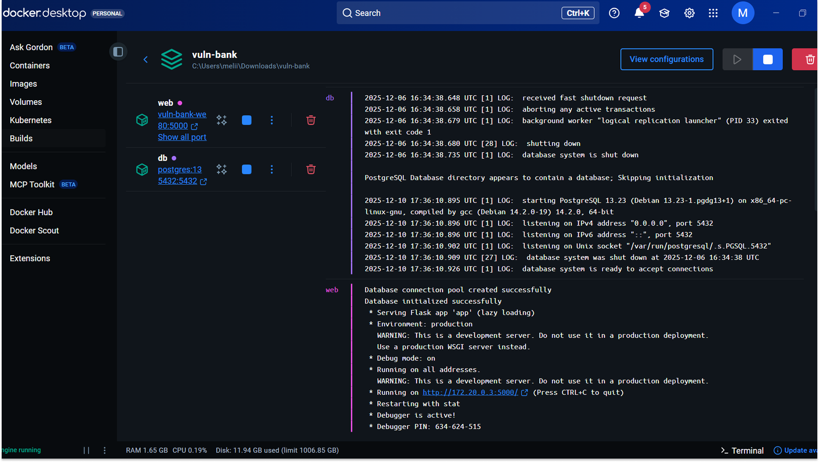Expand Show all port for the web service
This screenshot has width=819, height=462.
pos(181,137)
